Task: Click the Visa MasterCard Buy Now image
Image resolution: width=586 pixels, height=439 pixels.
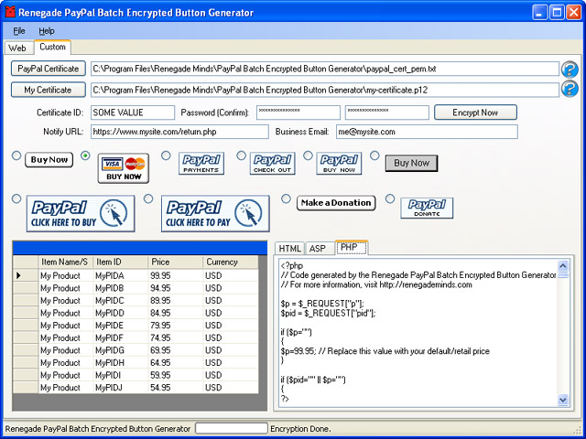Action: coord(124,168)
